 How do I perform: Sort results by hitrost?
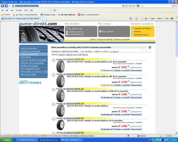(x=85, y=54)
